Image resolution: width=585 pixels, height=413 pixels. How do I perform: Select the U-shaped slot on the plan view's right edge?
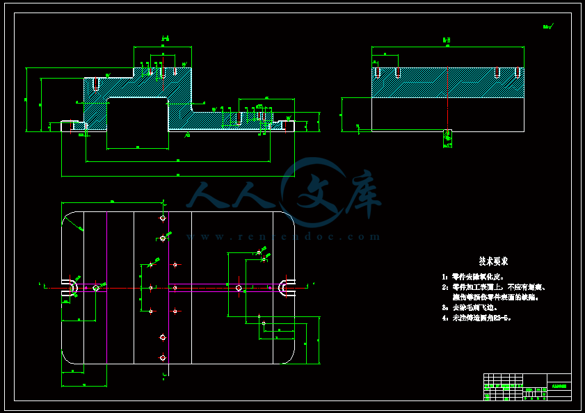[x=287, y=288]
